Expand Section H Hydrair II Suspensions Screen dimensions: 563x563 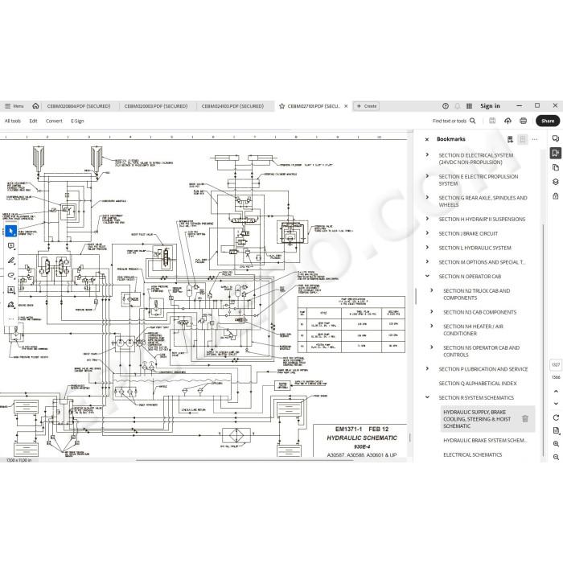427,219
